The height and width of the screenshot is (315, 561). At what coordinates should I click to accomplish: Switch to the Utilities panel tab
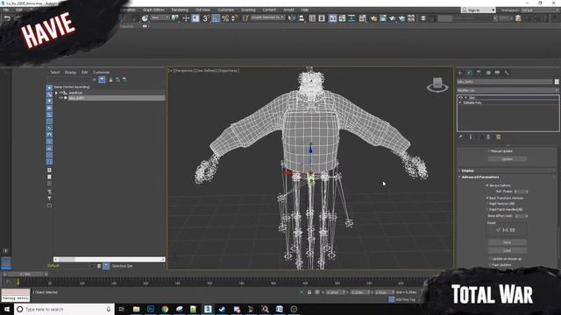pyautogui.click(x=507, y=73)
